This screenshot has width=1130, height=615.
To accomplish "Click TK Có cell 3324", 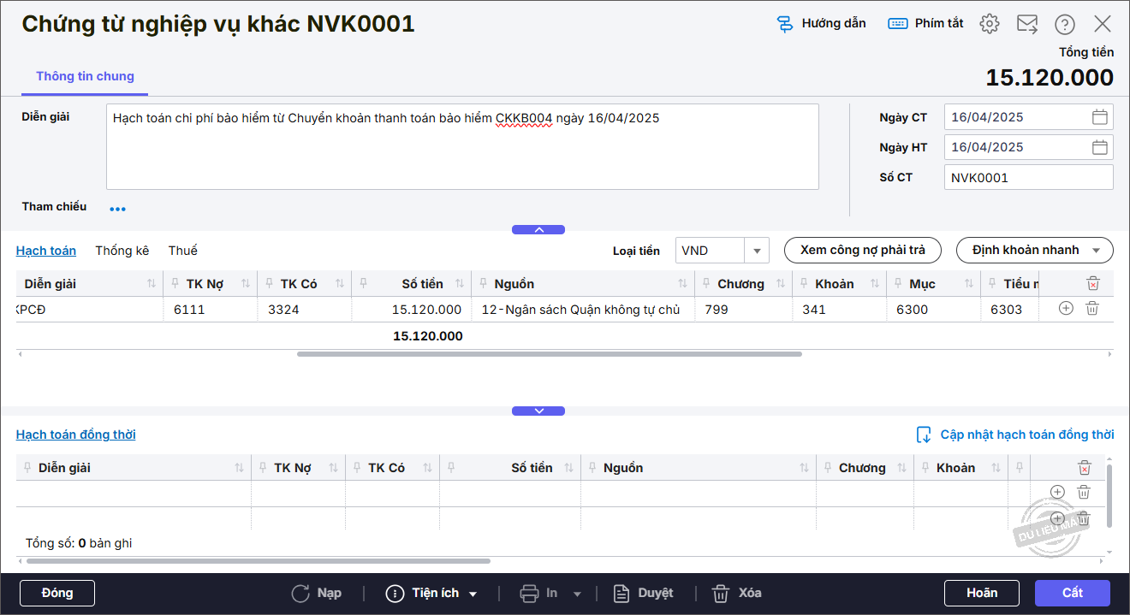I will pyautogui.click(x=304, y=310).
